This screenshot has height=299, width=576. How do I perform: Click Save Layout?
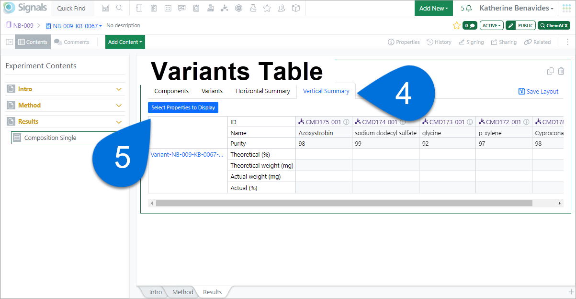click(539, 91)
